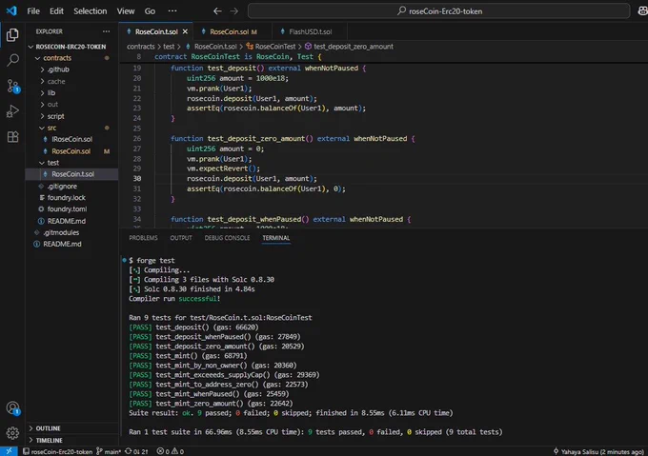
Task: Click the main branch indicator
Action: [x=109, y=451]
